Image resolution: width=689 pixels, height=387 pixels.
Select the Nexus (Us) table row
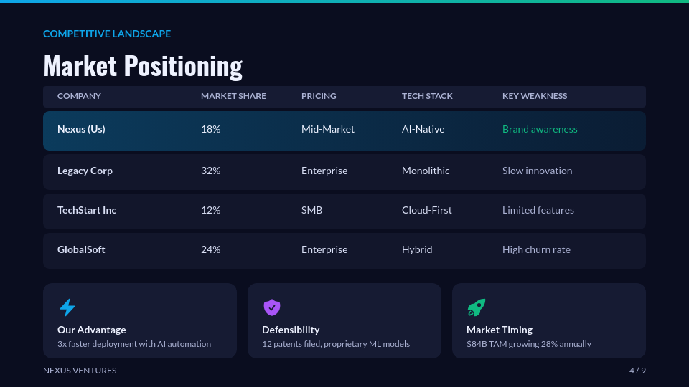[344, 130]
